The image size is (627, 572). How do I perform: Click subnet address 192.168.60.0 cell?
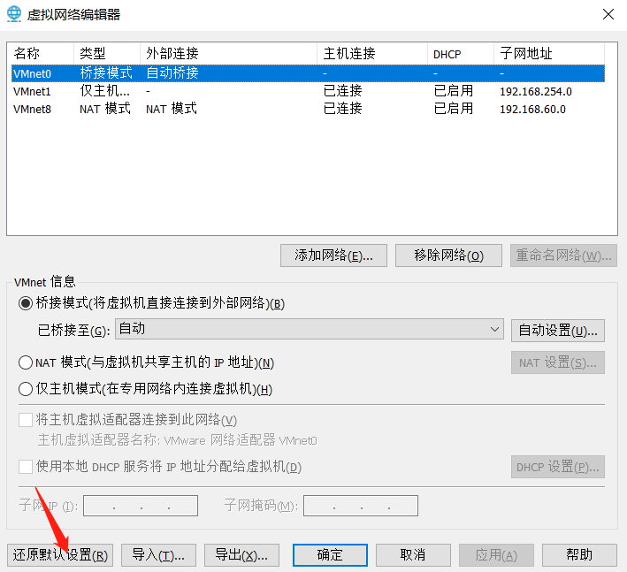[532, 109]
